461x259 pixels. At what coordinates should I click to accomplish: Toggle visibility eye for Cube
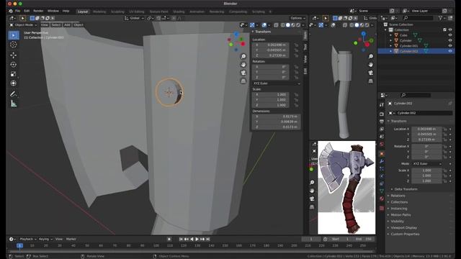pyautogui.click(x=450, y=35)
